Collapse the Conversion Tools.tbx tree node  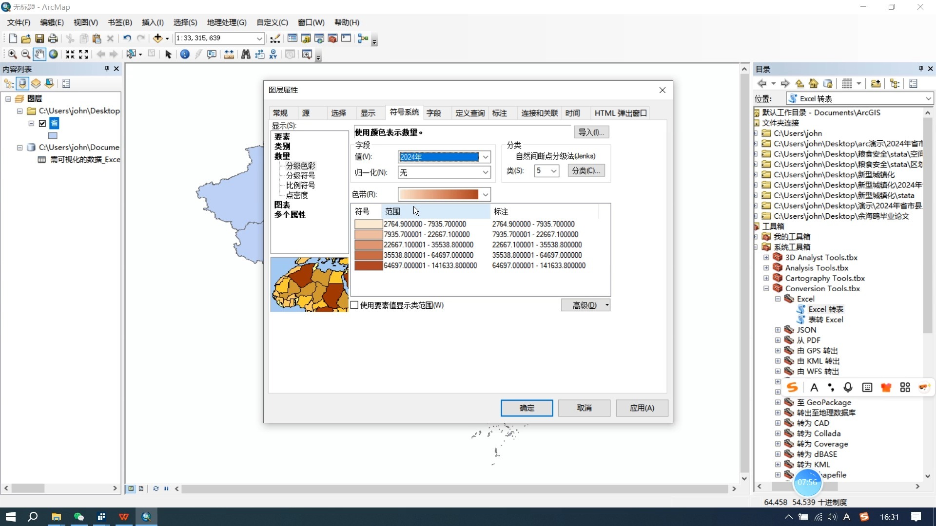tap(766, 288)
